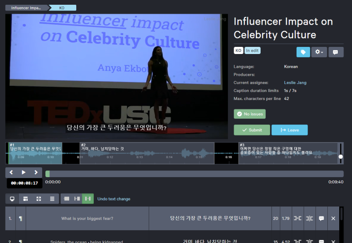The width and height of the screenshot is (352, 243).
Task: Click Undo text change link
Action: (114, 199)
